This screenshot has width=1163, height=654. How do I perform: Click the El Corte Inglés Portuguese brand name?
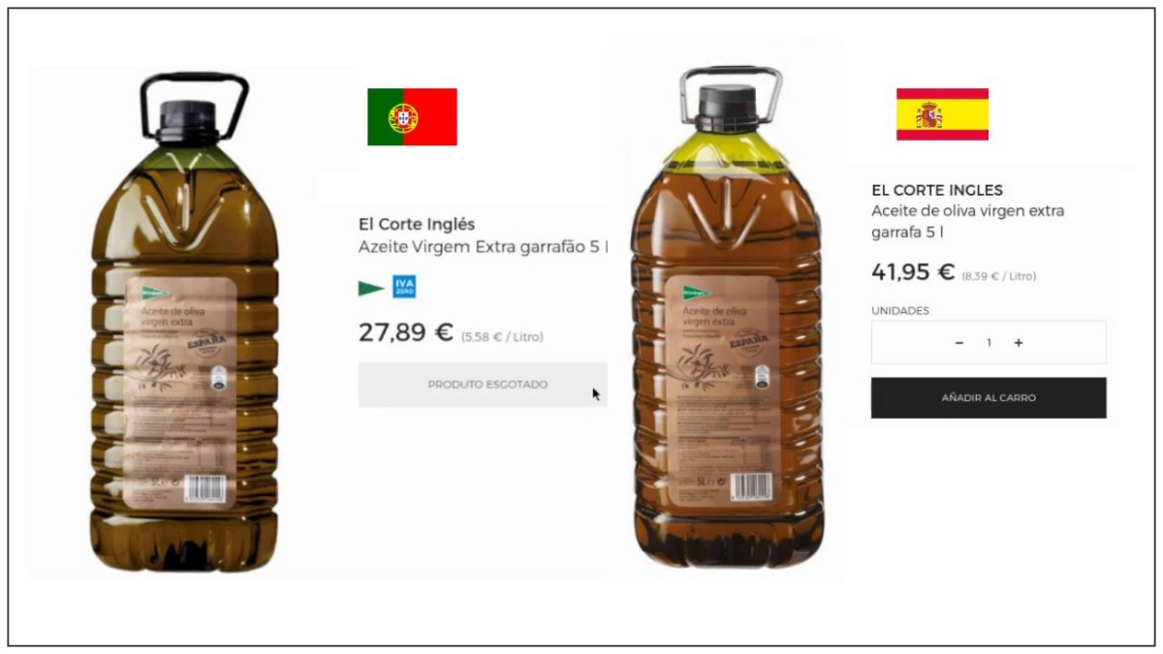click(x=417, y=224)
